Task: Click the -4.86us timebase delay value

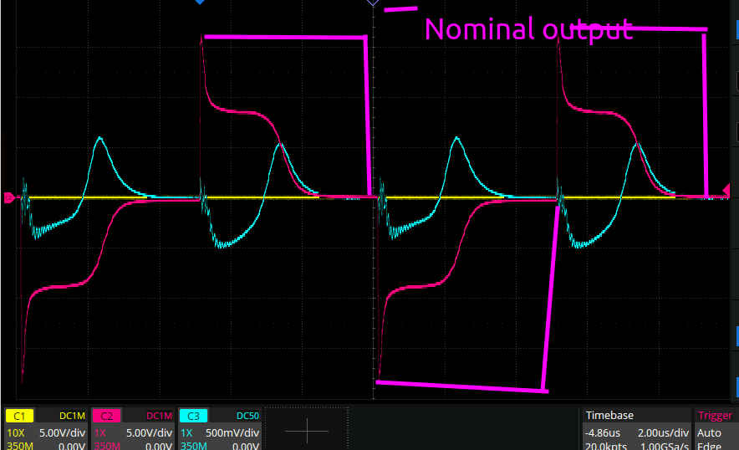Action: pyautogui.click(x=603, y=433)
